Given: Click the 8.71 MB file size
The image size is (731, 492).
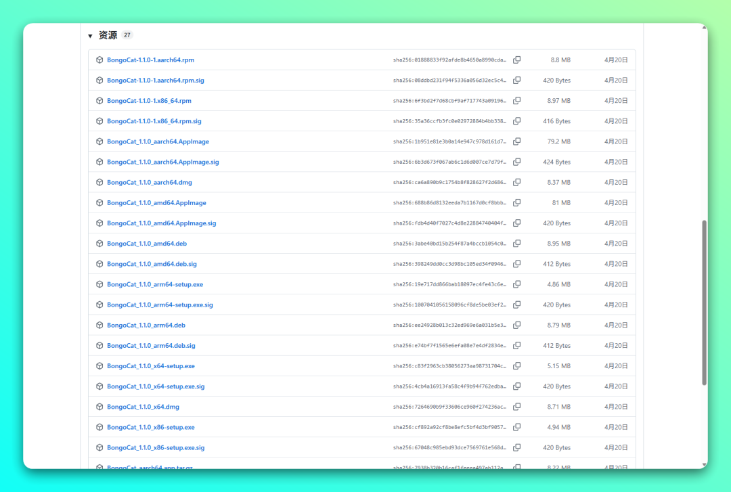Looking at the screenshot, I should (x=559, y=407).
